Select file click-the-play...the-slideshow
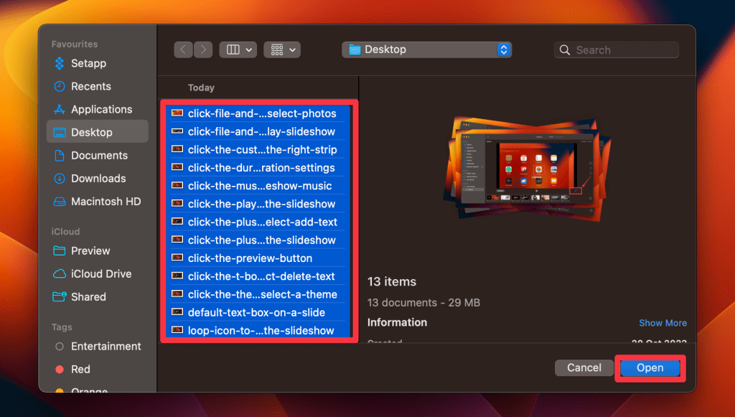The height and width of the screenshot is (417, 735). pos(258,204)
